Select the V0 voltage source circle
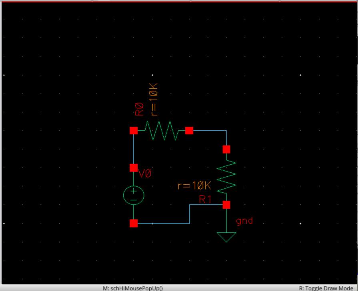358x291 pixels. pyautogui.click(x=134, y=195)
